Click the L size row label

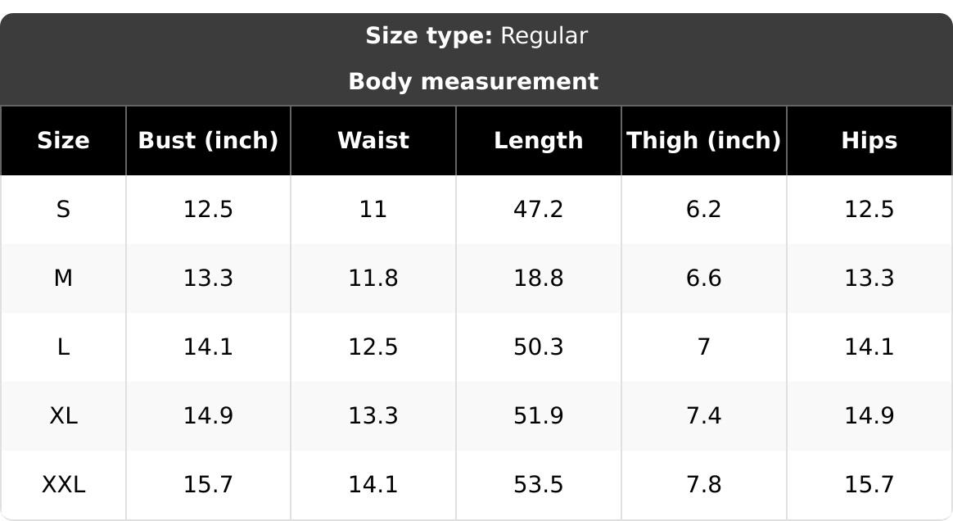[x=63, y=347]
